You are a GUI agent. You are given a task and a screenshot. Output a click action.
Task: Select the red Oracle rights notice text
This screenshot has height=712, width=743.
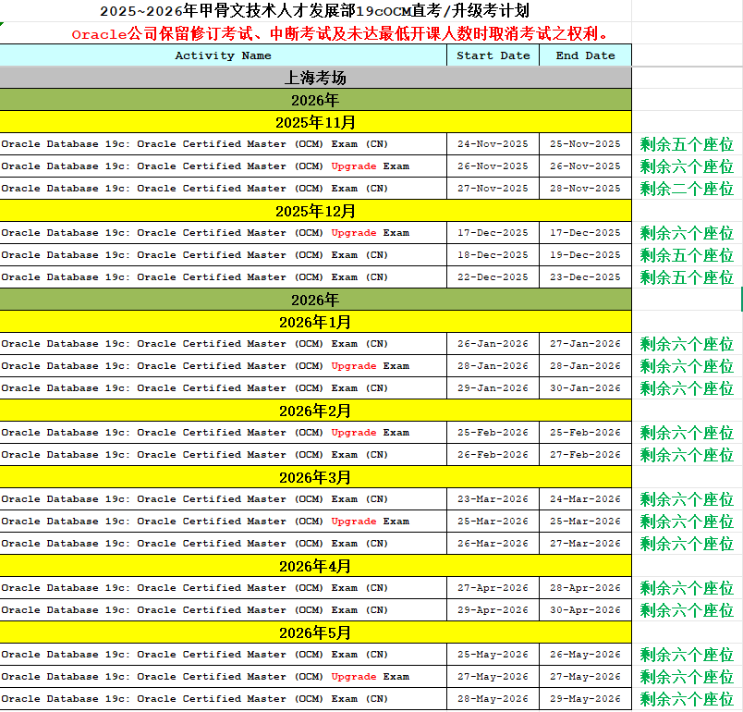340,34
